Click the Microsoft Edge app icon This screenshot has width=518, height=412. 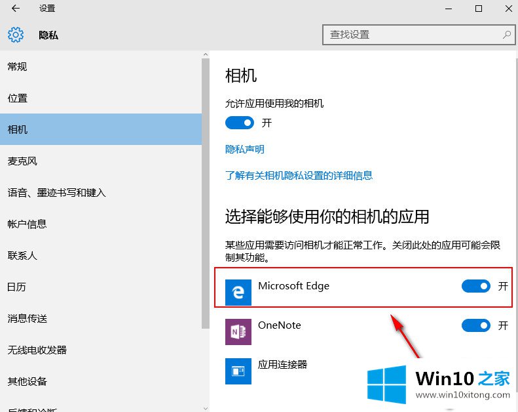(x=238, y=293)
